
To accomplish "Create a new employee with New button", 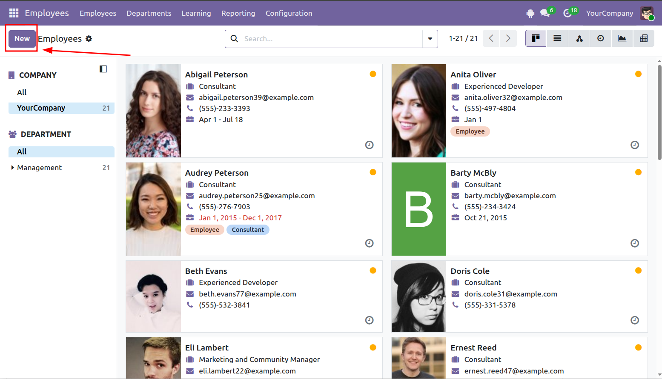I will pos(22,39).
